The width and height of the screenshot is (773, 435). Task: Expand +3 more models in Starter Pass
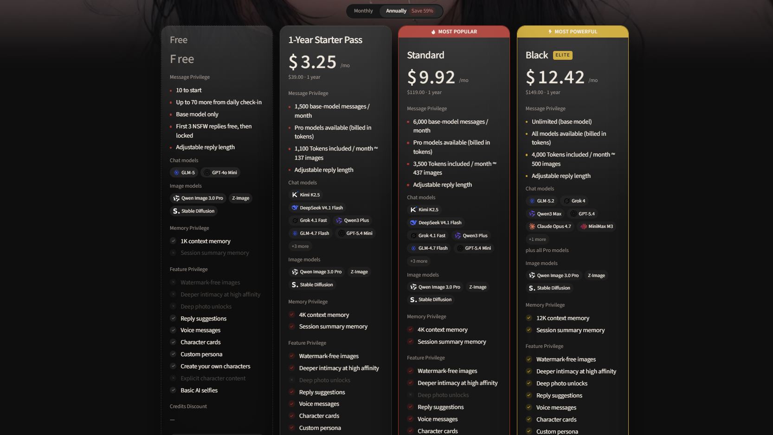(300, 246)
